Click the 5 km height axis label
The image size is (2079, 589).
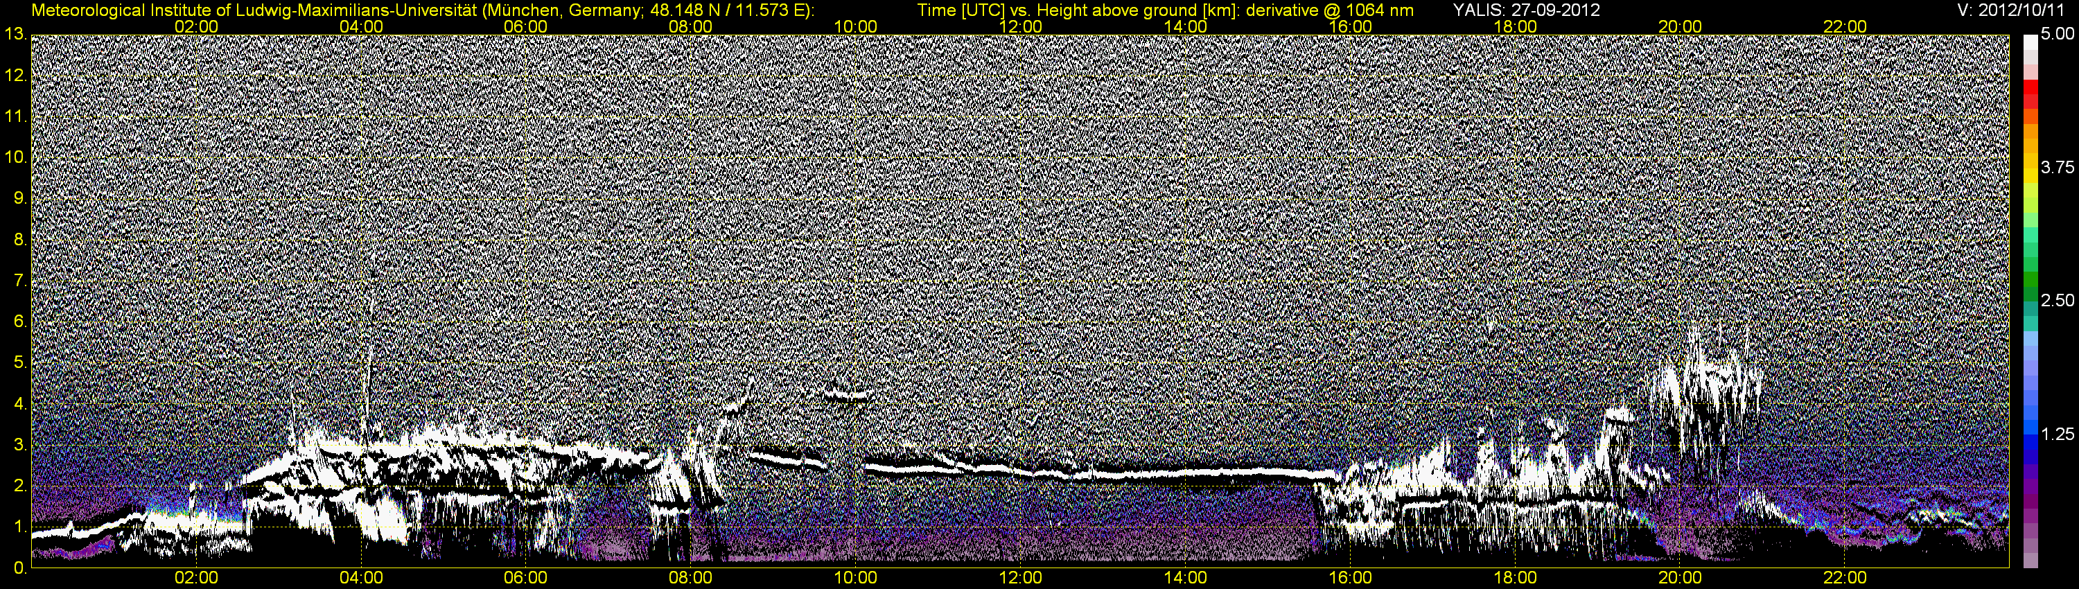(20, 363)
